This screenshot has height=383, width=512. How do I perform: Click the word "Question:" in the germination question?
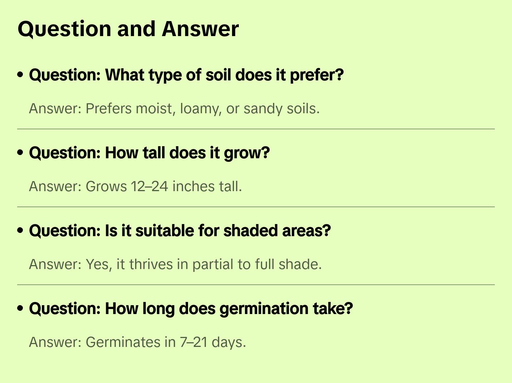[65, 309]
